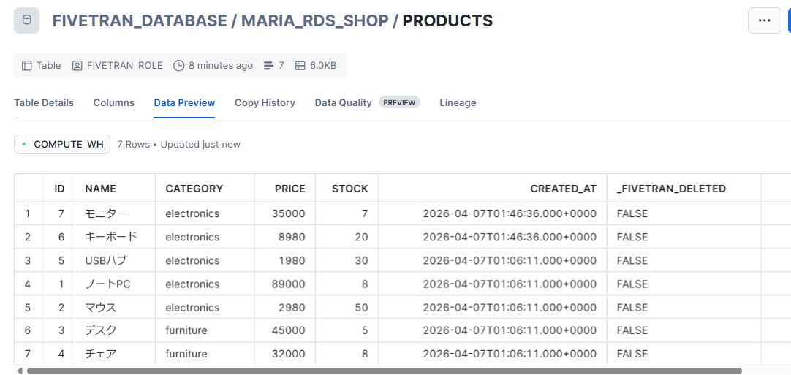Navigate to FIVETRAN_DATABASE in breadcrumb

pyautogui.click(x=140, y=20)
